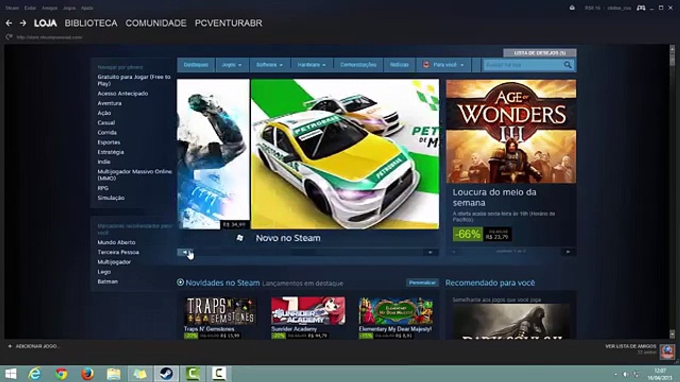The height and width of the screenshot is (382, 680).
Task: Open the PCVENTURABR profile tab
Action: pos(228,23)
